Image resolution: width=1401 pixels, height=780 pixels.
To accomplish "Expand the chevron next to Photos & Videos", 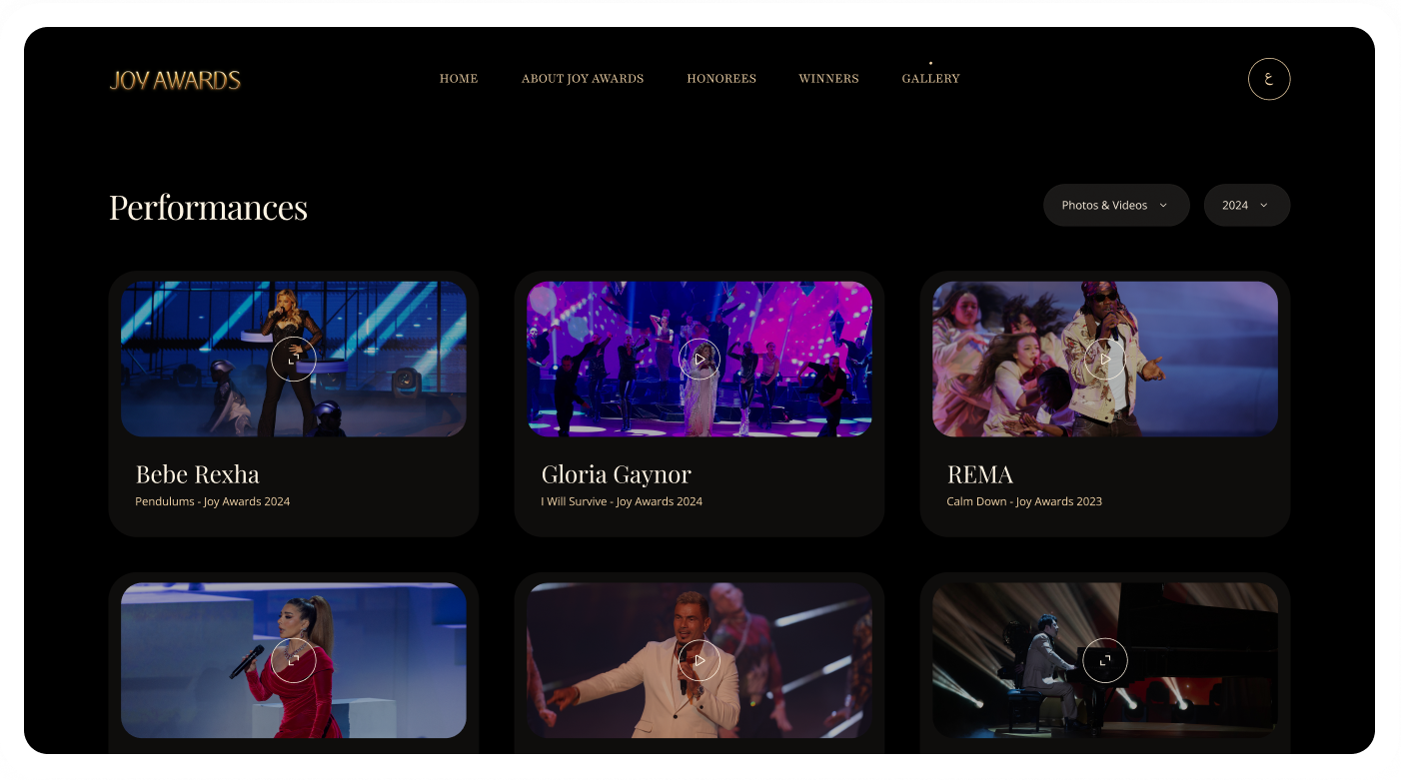I will coord(1162,205).
